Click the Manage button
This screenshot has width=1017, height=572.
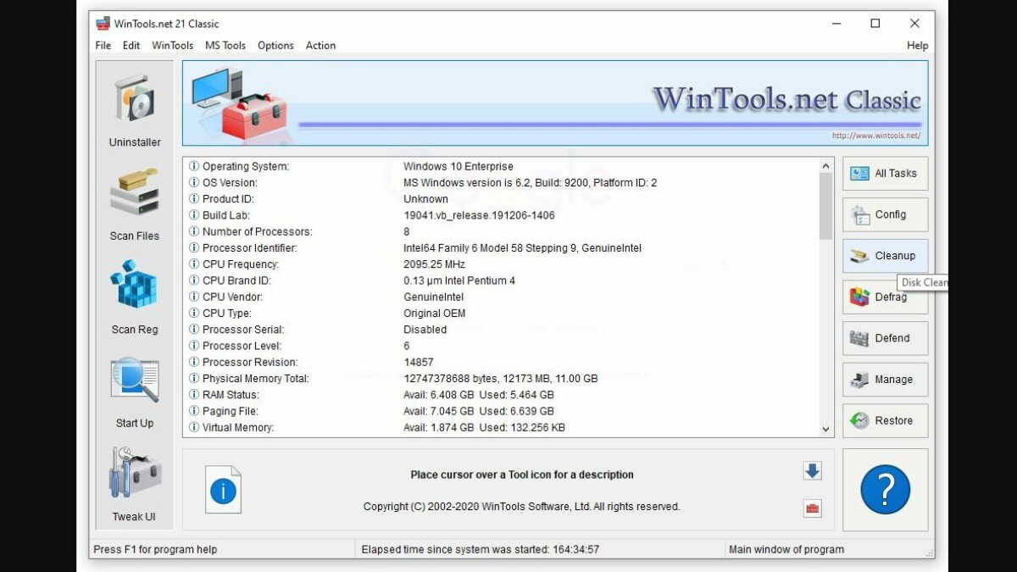point(885,379)
